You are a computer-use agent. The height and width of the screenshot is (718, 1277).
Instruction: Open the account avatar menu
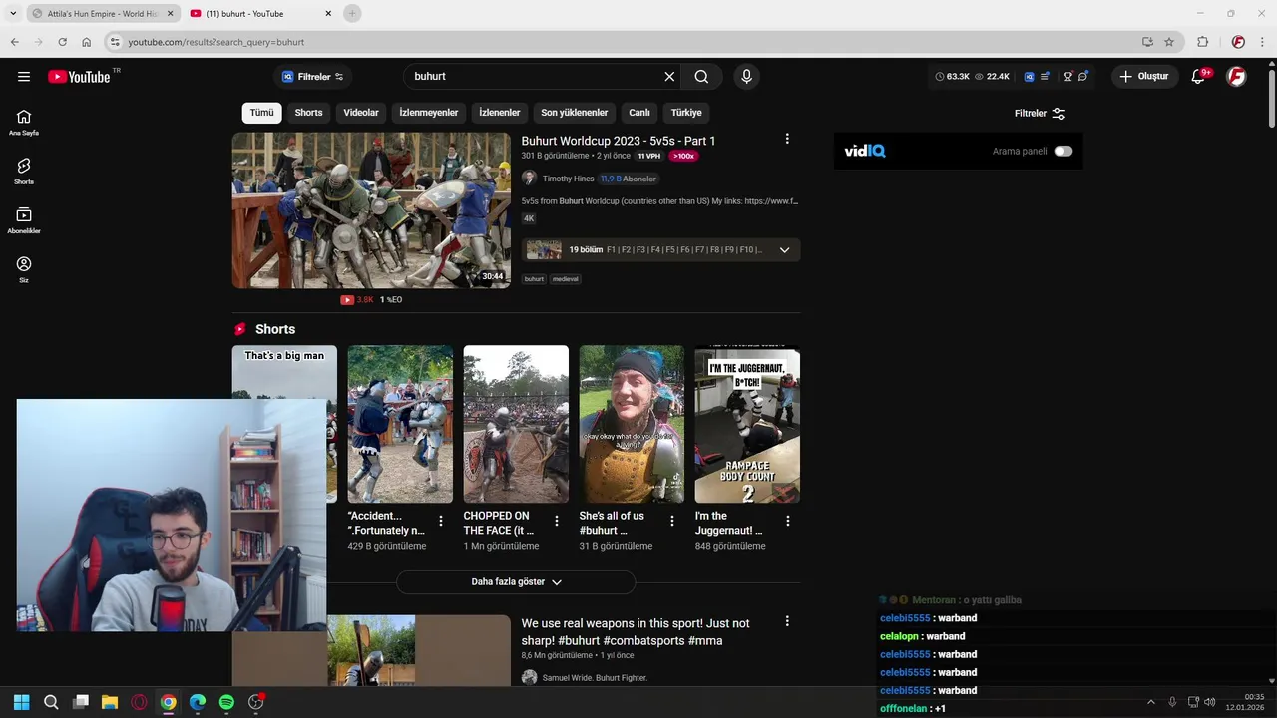click(1236, 77)
